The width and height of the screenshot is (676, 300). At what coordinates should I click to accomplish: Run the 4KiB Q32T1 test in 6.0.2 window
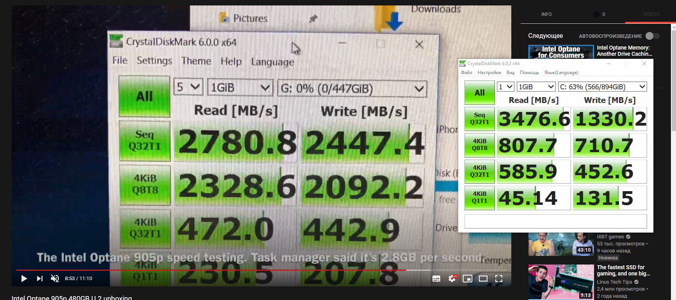[480, 171]
